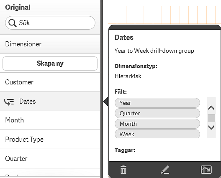Click Skapa ny button
This screenshot has width=221, height=178.
[50, 64]
